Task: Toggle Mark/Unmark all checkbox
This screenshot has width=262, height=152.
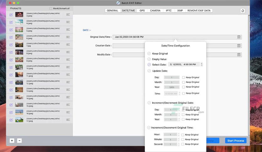Action: tap(51, 8)
